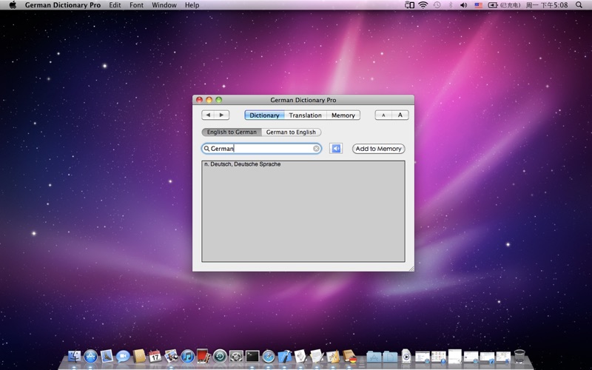Open the Trash in the Dock
This screenshot has height=370, width=592.
point(519,356)
